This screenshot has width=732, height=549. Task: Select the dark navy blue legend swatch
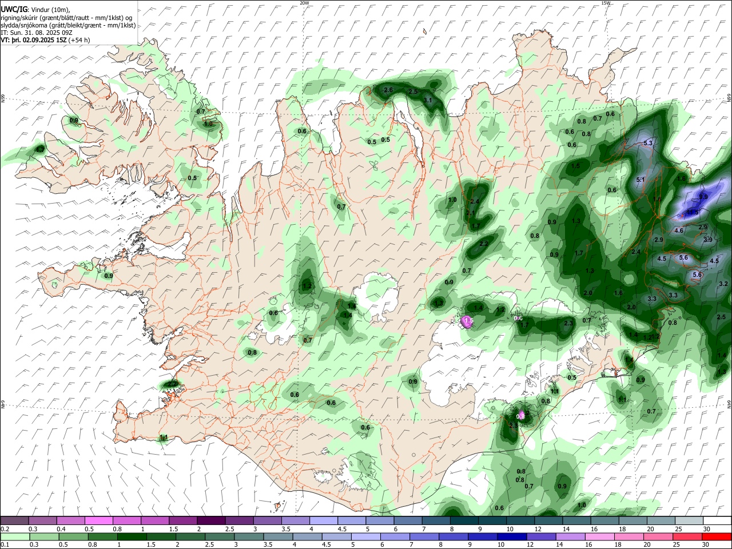(511, 536)
